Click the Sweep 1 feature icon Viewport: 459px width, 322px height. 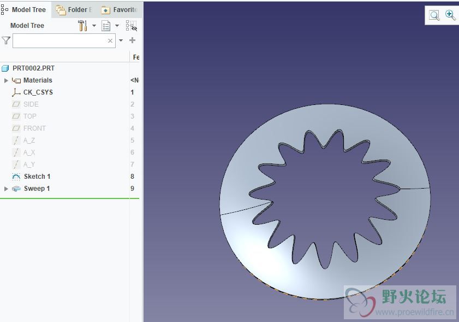click(16, 189)
